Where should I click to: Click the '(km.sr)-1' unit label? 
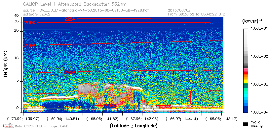tap(252, 21)
